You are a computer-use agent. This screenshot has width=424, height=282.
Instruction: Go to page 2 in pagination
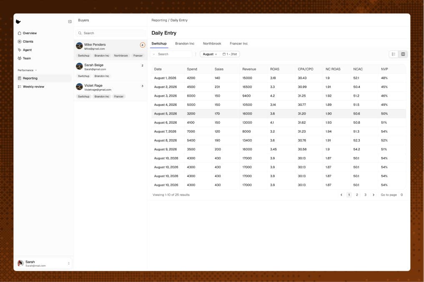pos(357,195)
